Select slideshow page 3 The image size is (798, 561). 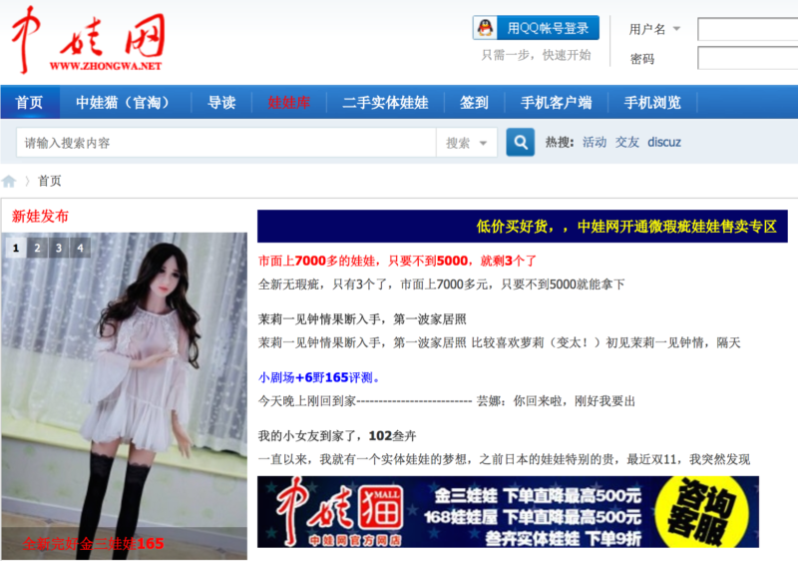[x=59, y=248]
